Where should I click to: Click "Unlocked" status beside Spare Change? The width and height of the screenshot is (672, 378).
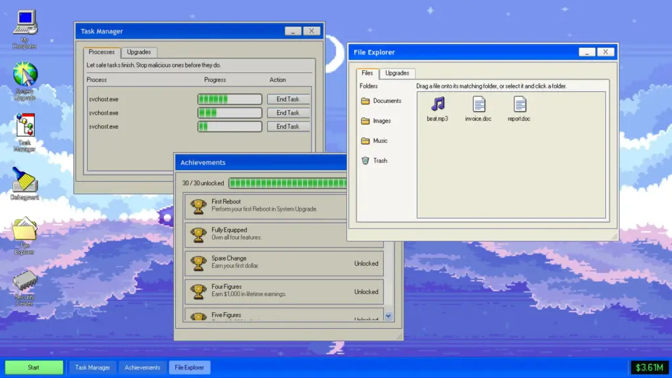pyautogui.click(x=366, y=264)
